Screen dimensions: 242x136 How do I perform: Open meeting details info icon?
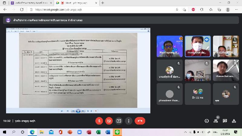point(207,121)
